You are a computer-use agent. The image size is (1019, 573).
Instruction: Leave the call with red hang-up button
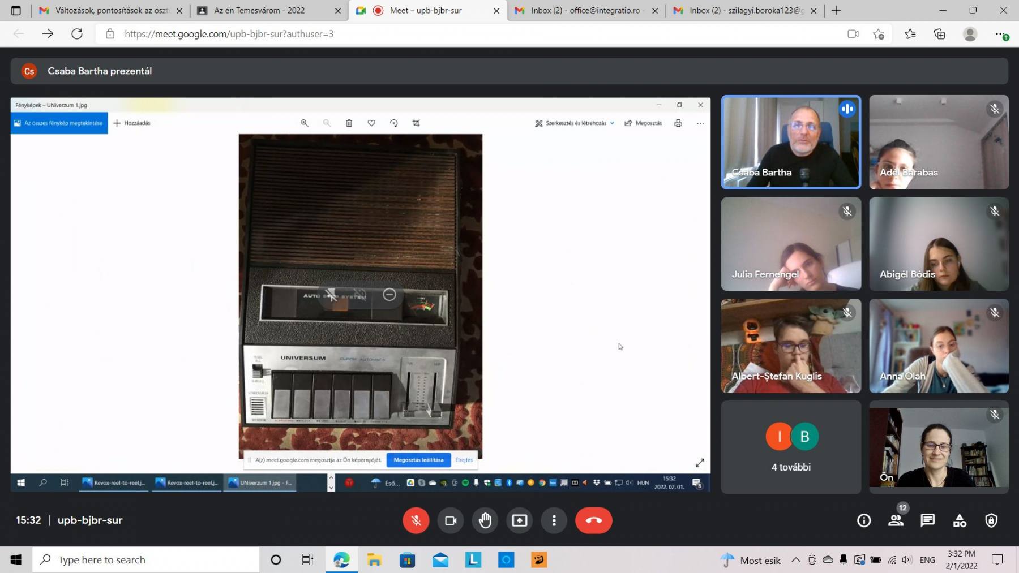pos(594,520)
